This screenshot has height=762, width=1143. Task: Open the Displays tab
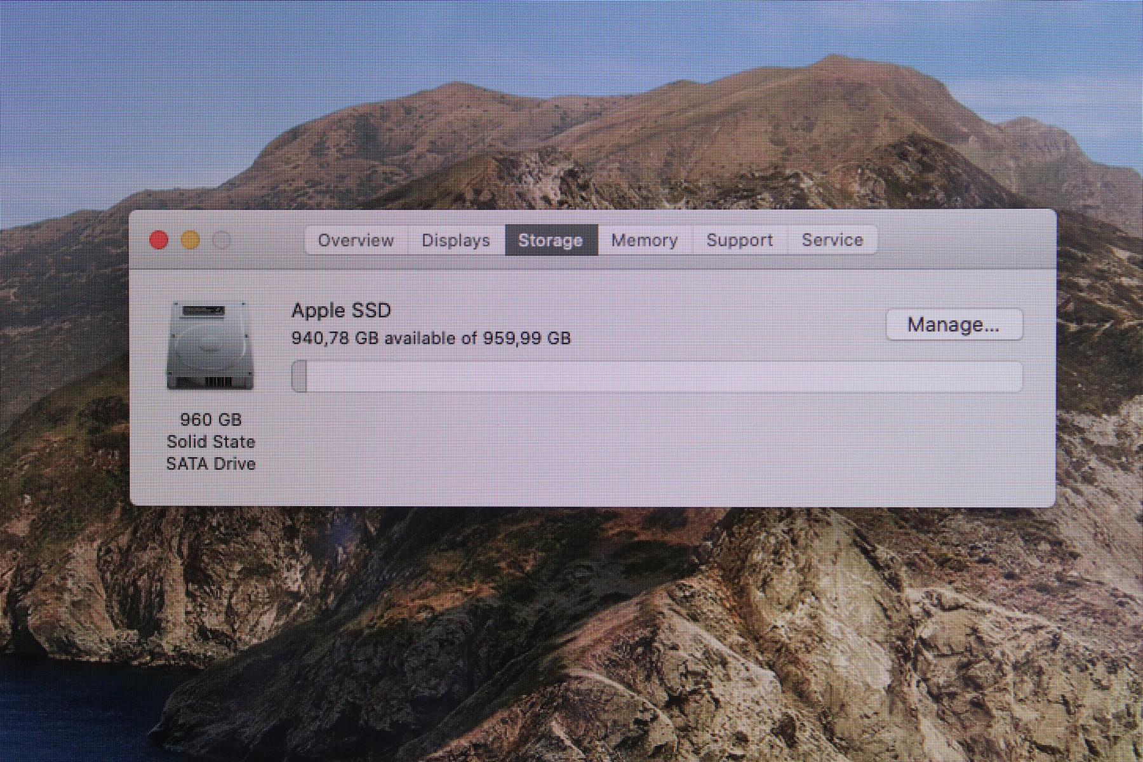pos(455,241)
